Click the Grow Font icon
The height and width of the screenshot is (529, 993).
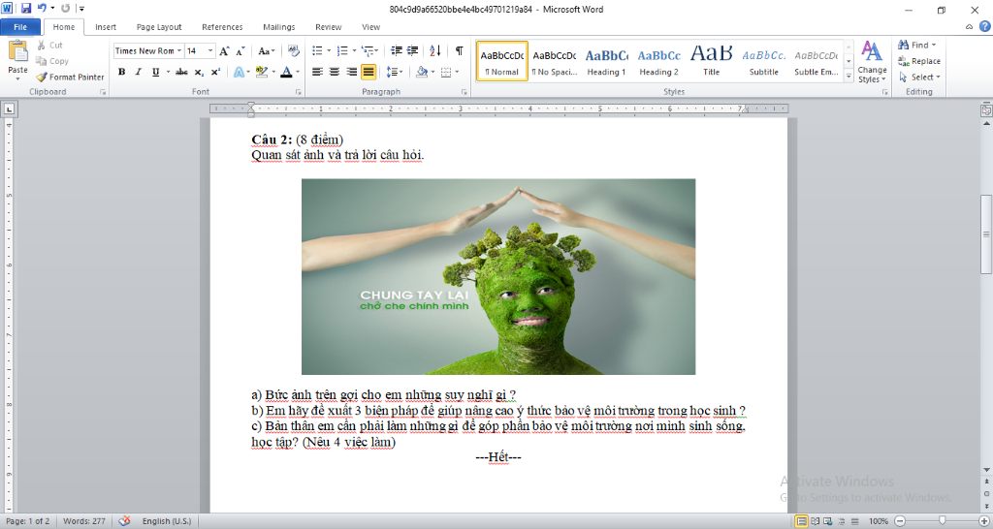(x=224, y=51)
